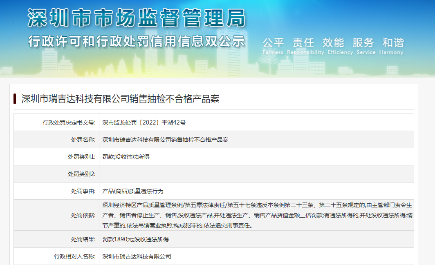Click the 行政相对人名称 value 深圳市瑞吉达科技有限公司

(137, 256)
